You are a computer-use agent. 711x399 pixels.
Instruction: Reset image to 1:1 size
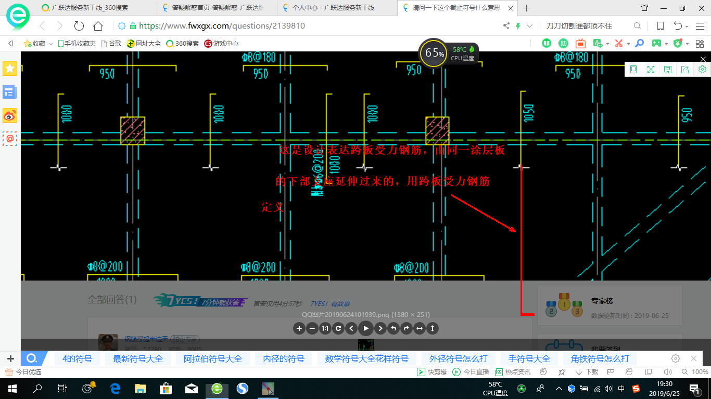[325, 328]
